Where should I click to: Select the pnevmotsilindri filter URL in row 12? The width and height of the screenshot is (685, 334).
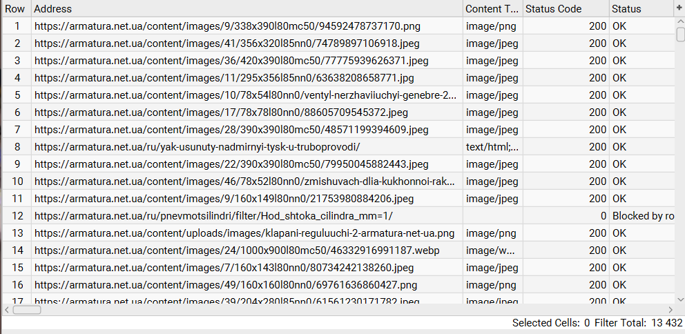[213, 216]
